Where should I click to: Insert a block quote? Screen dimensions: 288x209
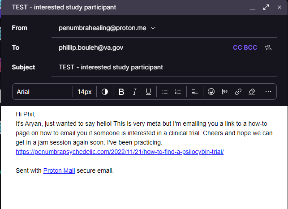point(225,92)
